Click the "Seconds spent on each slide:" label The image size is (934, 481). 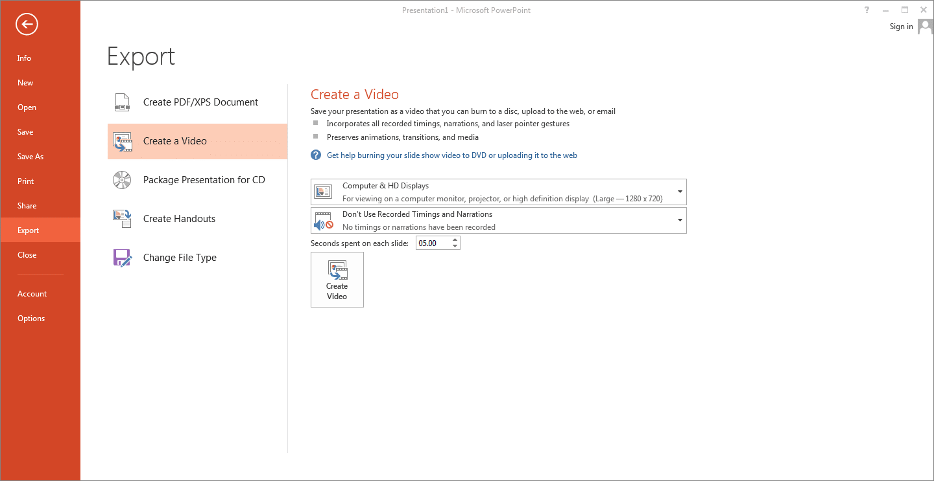(x=359, y=243)
